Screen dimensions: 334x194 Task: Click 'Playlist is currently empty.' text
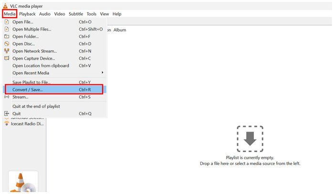point(250,158)
